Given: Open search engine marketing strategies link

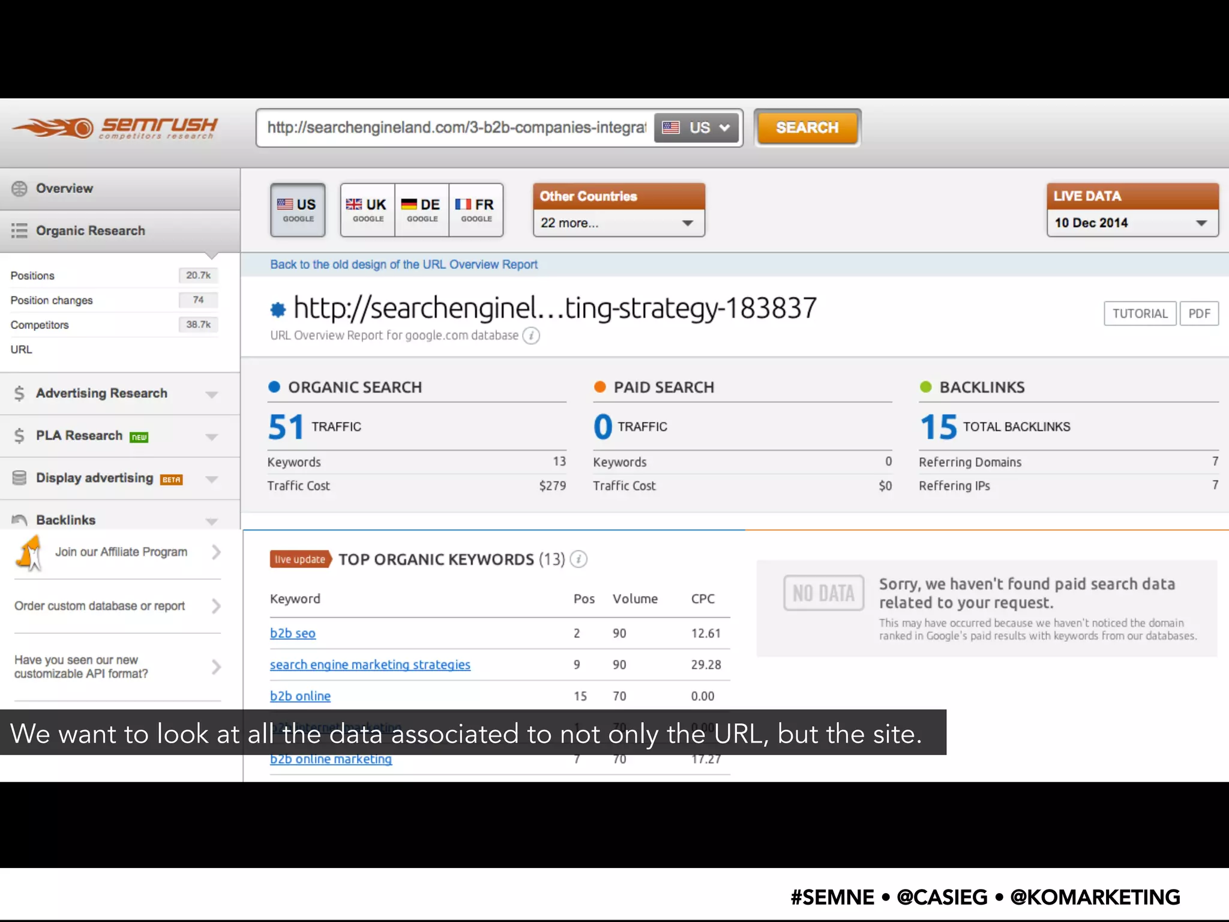Looking at the screenshot, I should pos(370,664).
